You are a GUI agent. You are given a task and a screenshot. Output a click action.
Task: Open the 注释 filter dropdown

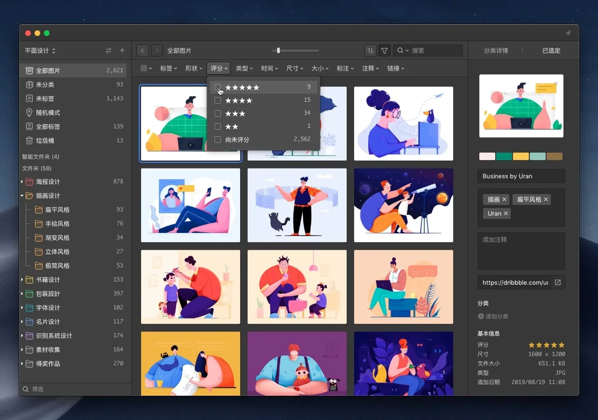[370, 68]
